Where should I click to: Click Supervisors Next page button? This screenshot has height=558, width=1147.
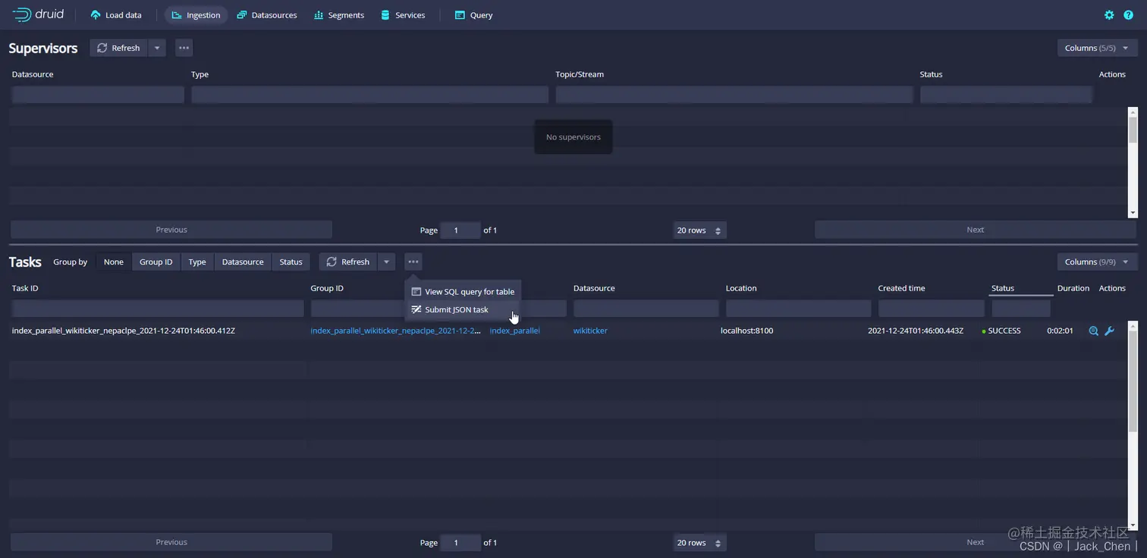click(x=975, y=230)
